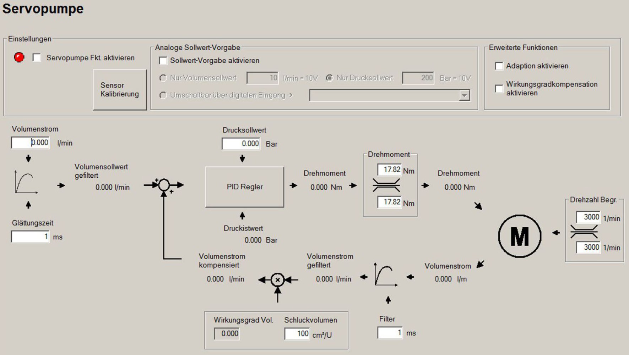The image size is (629, 355).
Task: Open the PID Regler block
Action: tap(244, 187)
